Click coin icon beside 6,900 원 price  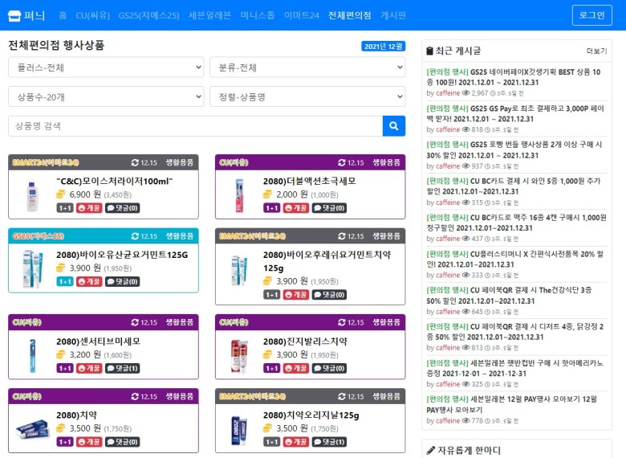tap(60, 194)
